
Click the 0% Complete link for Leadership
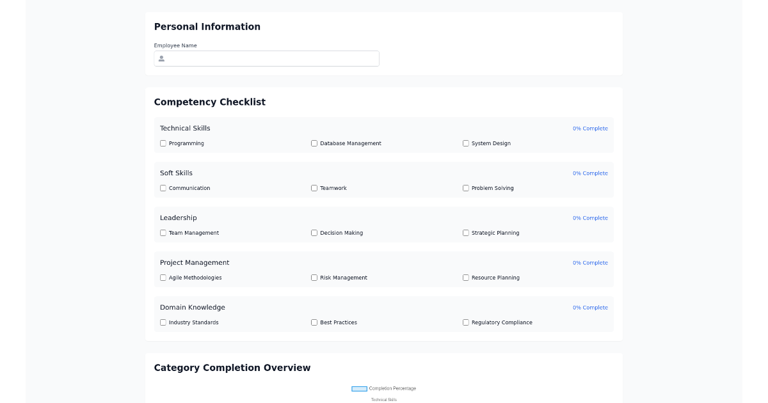590,217
